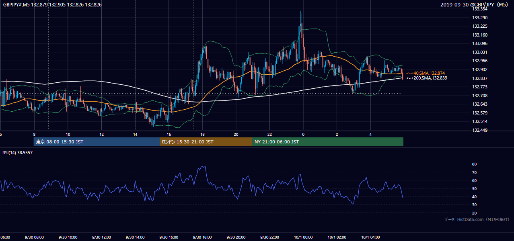The height and width of the screenshot is (241, 514).
Task: Click the '9/30 16:00' date-time label
Action: click(169, 237)
